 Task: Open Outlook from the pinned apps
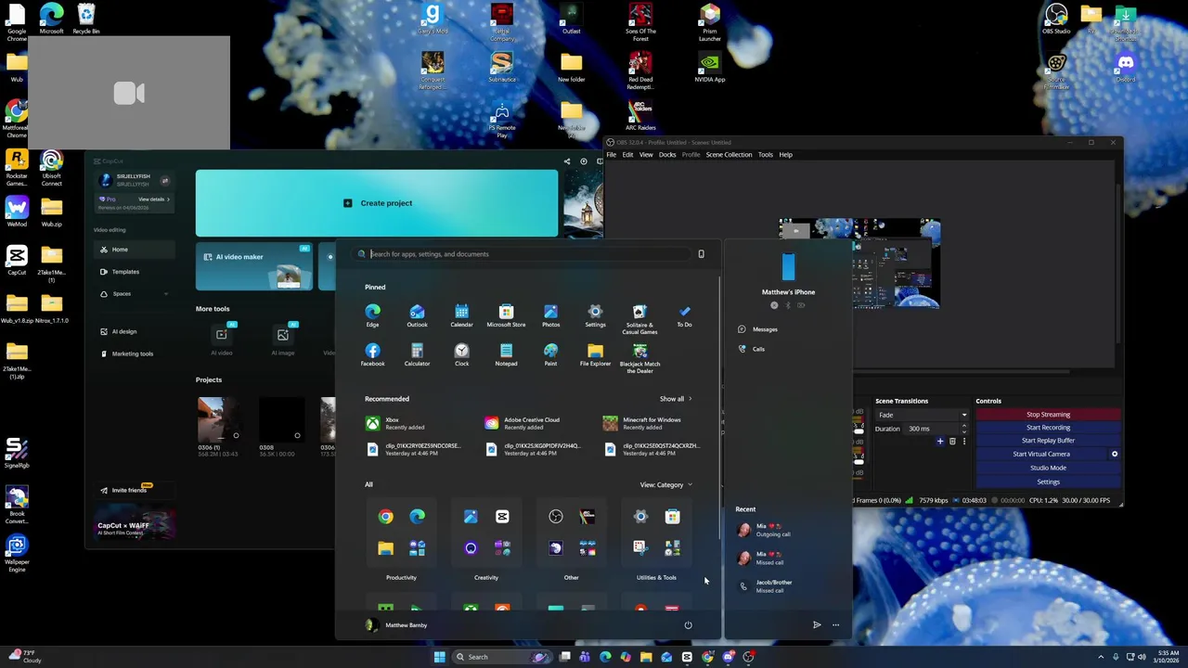[417, 315]
